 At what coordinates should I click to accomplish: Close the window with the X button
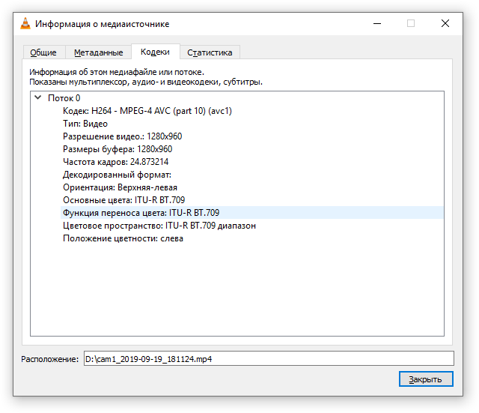coord(445,23)
